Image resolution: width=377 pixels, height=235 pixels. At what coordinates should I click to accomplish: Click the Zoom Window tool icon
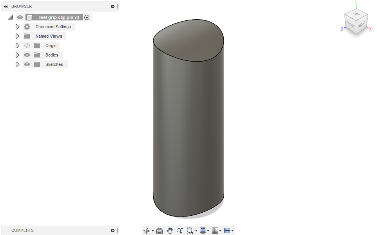pos(190,231)
